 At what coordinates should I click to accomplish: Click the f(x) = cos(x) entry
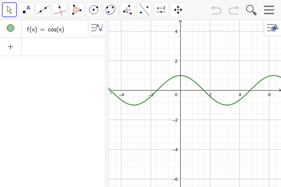click(45, 29)
